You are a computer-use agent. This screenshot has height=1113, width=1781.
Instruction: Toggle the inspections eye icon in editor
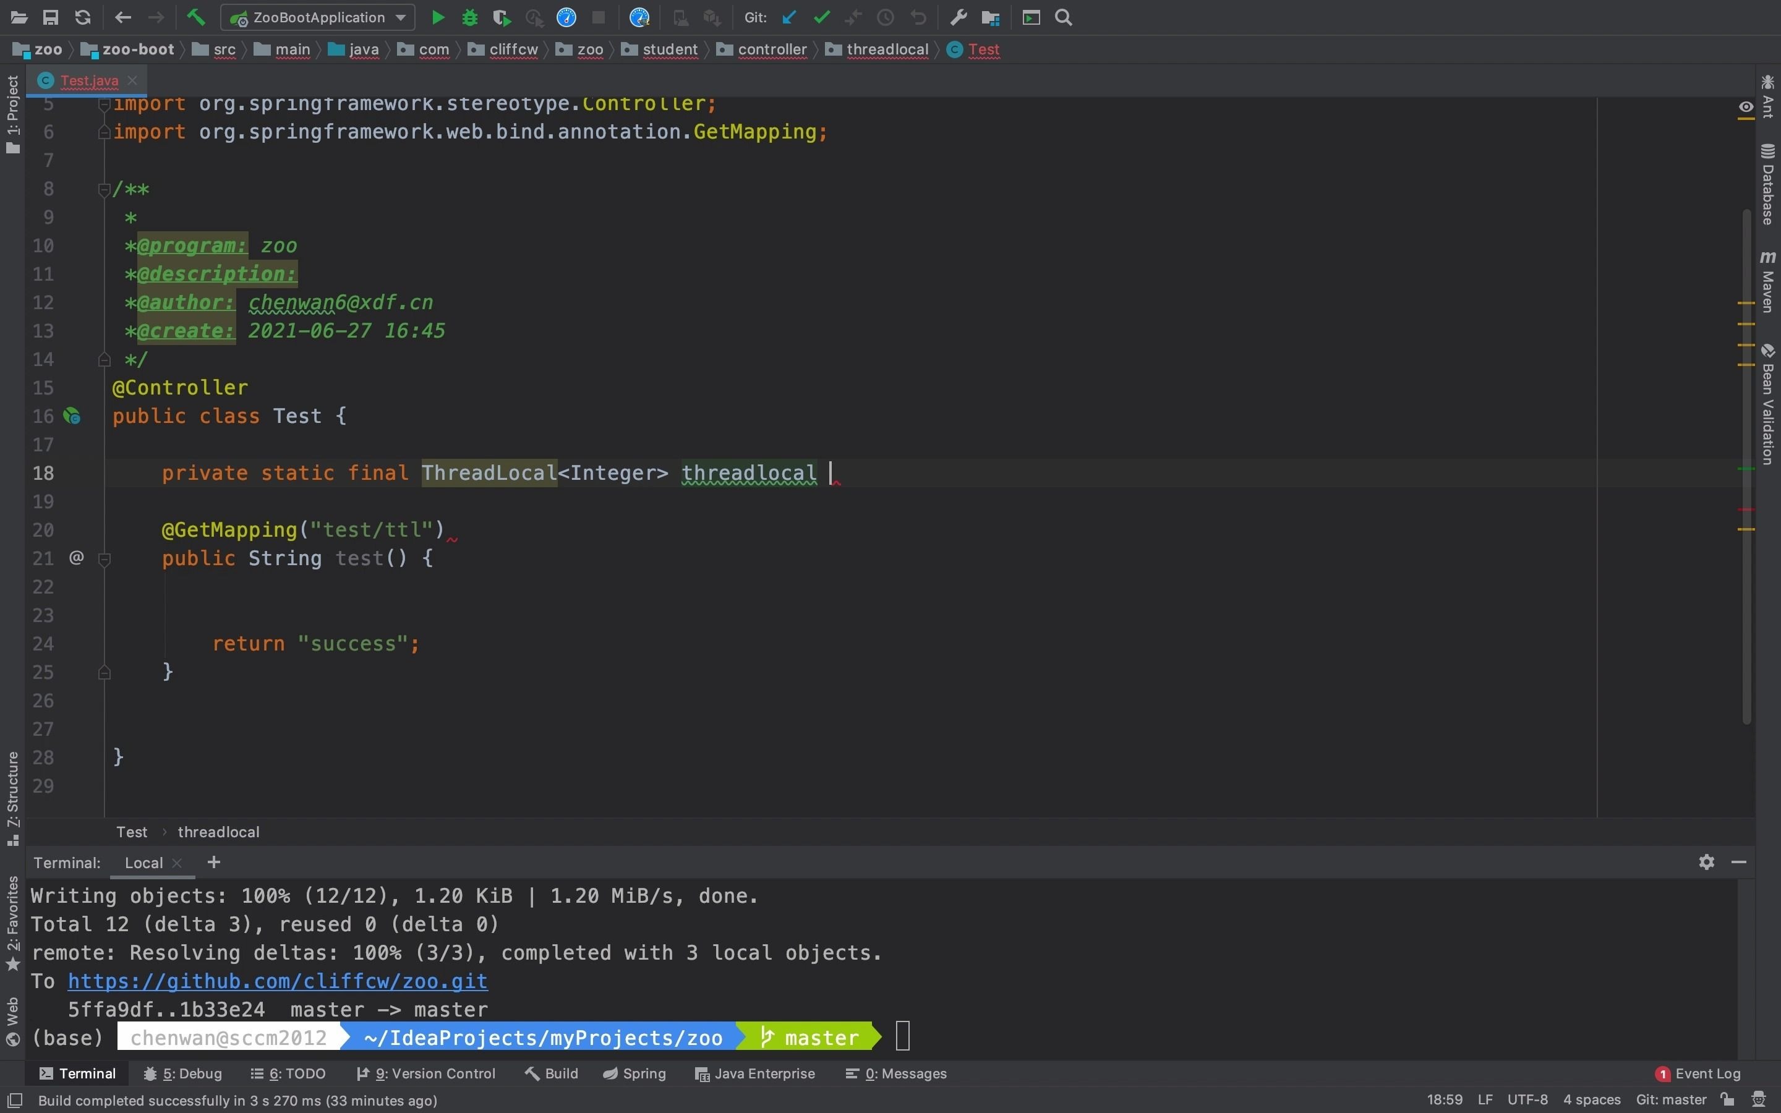(1746, 108)
